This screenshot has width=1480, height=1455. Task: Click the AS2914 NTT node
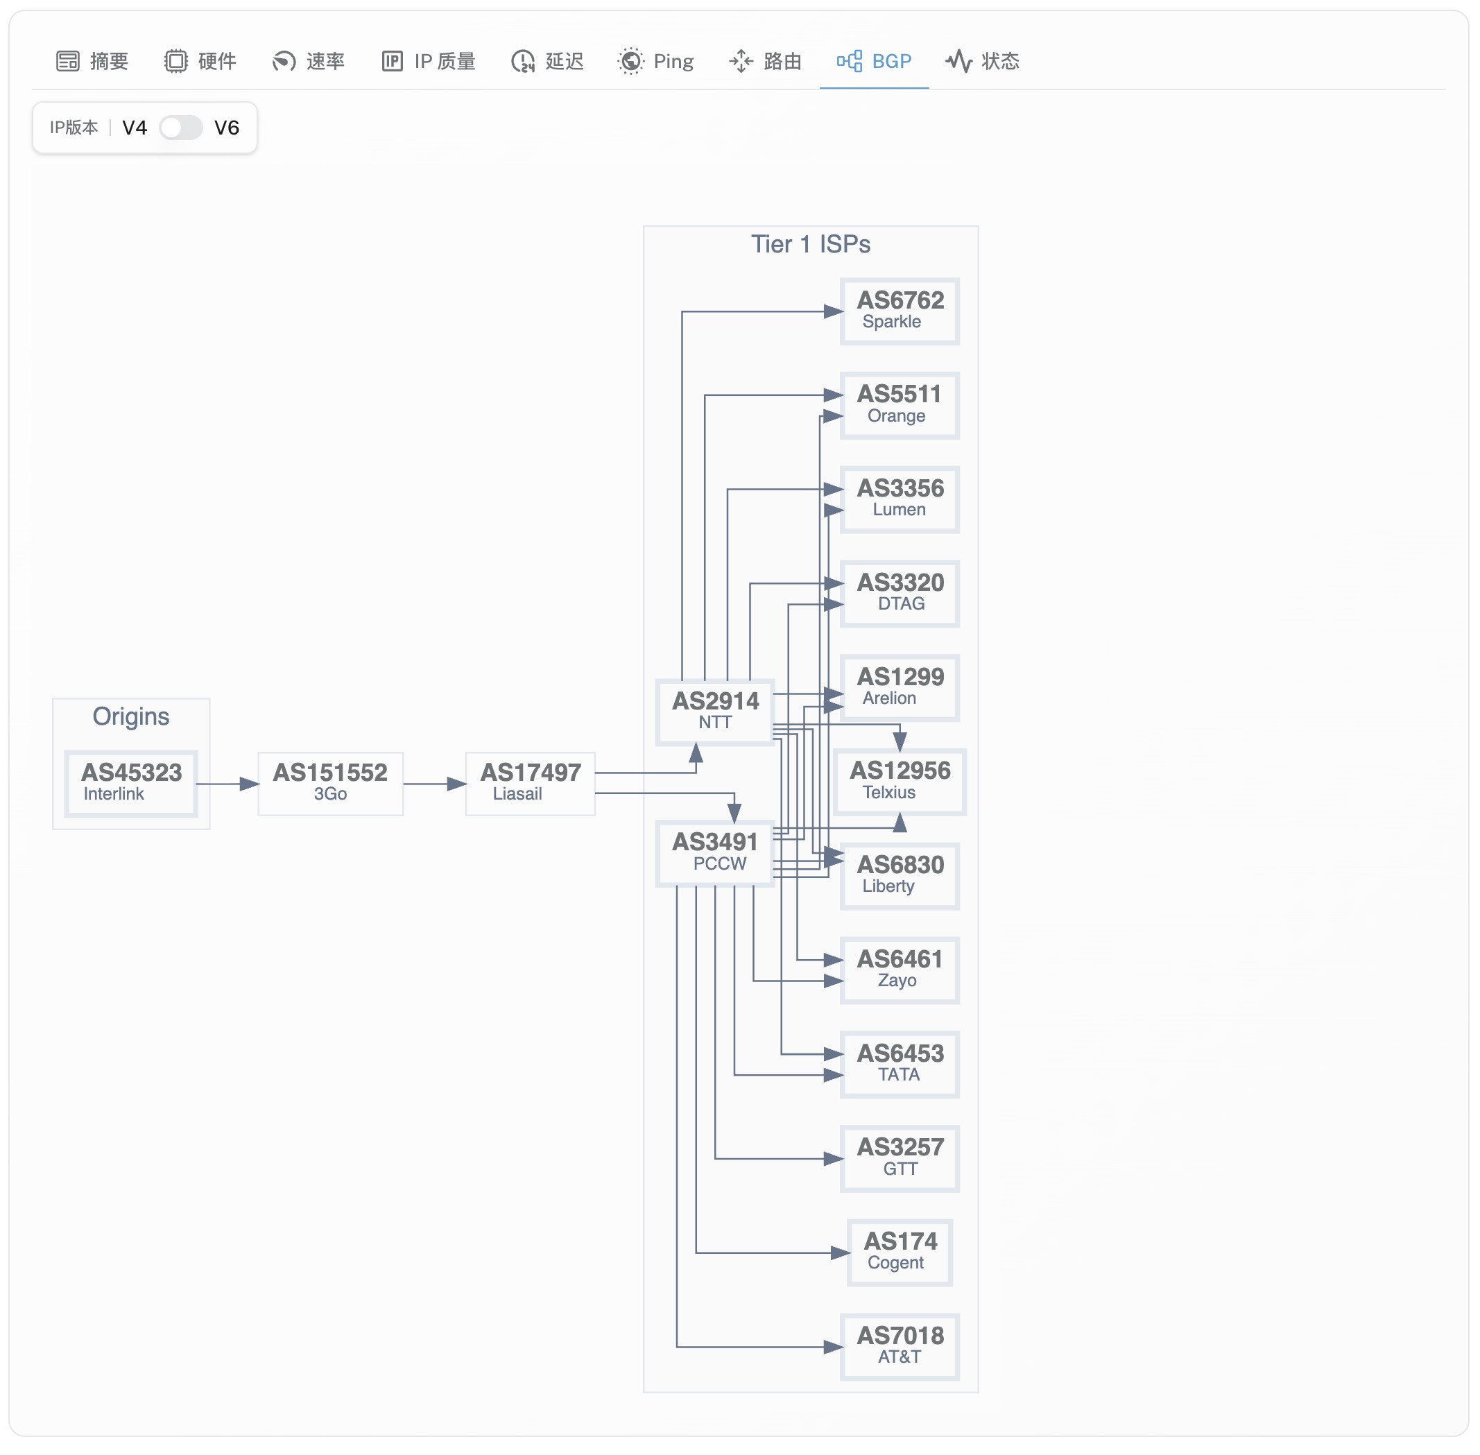pyautogui.click(x=715, y=710)
